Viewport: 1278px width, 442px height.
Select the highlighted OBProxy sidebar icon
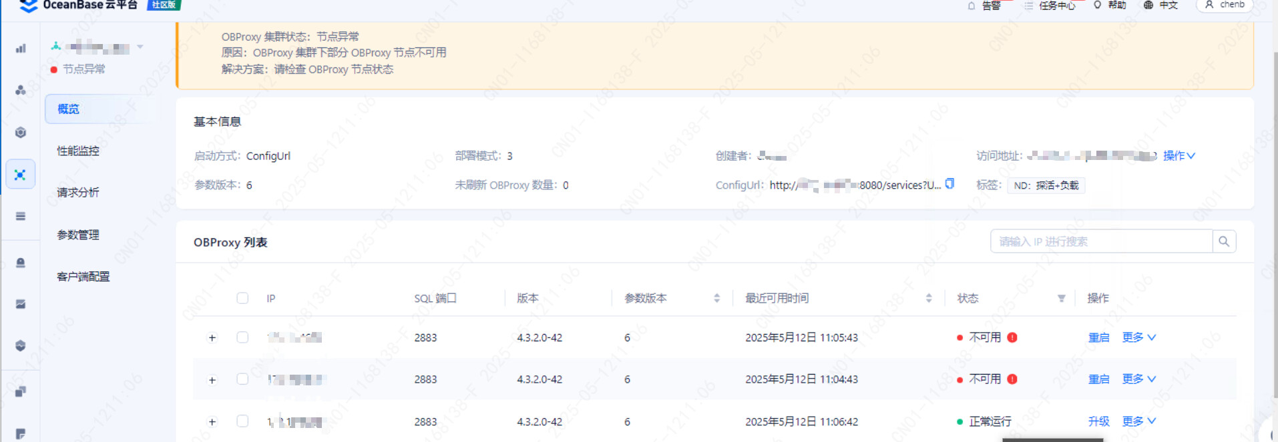(21, 175)
